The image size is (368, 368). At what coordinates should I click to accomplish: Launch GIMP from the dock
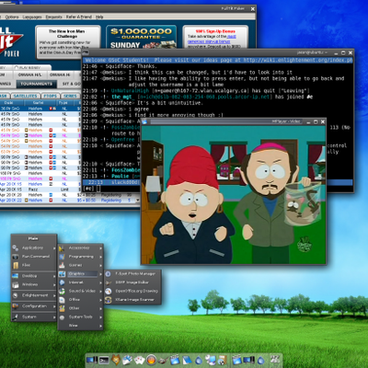point(163,360)
